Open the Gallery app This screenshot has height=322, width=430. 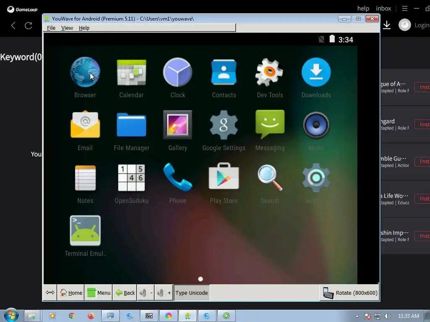(178, 125)
